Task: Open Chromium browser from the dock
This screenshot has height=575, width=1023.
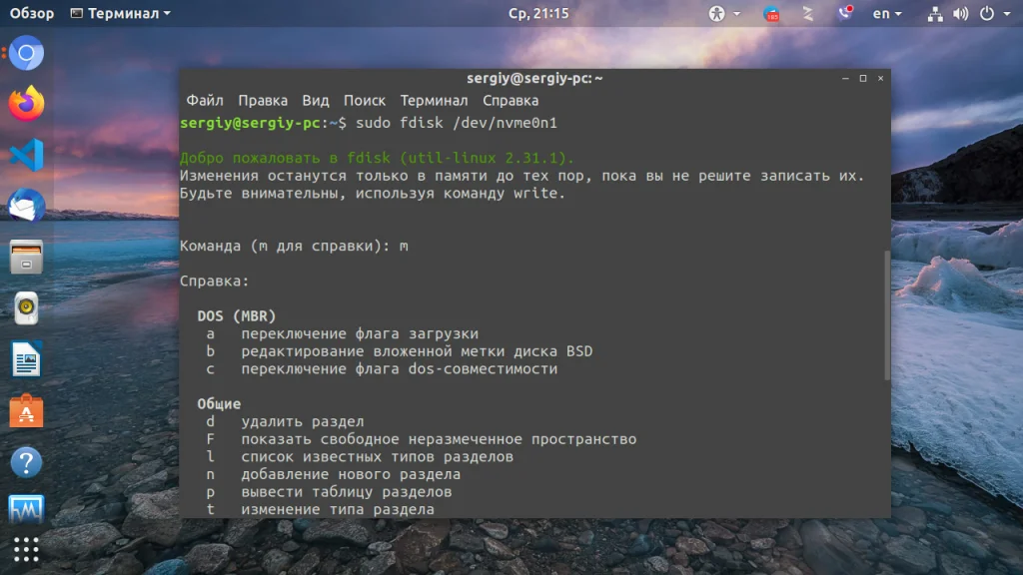Action: click(26, 53)
